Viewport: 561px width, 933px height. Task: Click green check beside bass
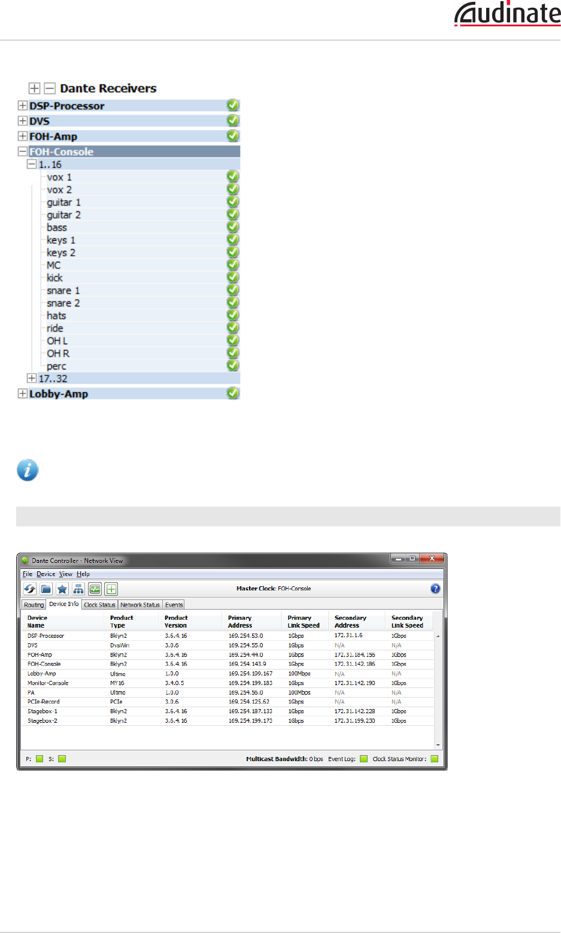[x=233, y=227]
